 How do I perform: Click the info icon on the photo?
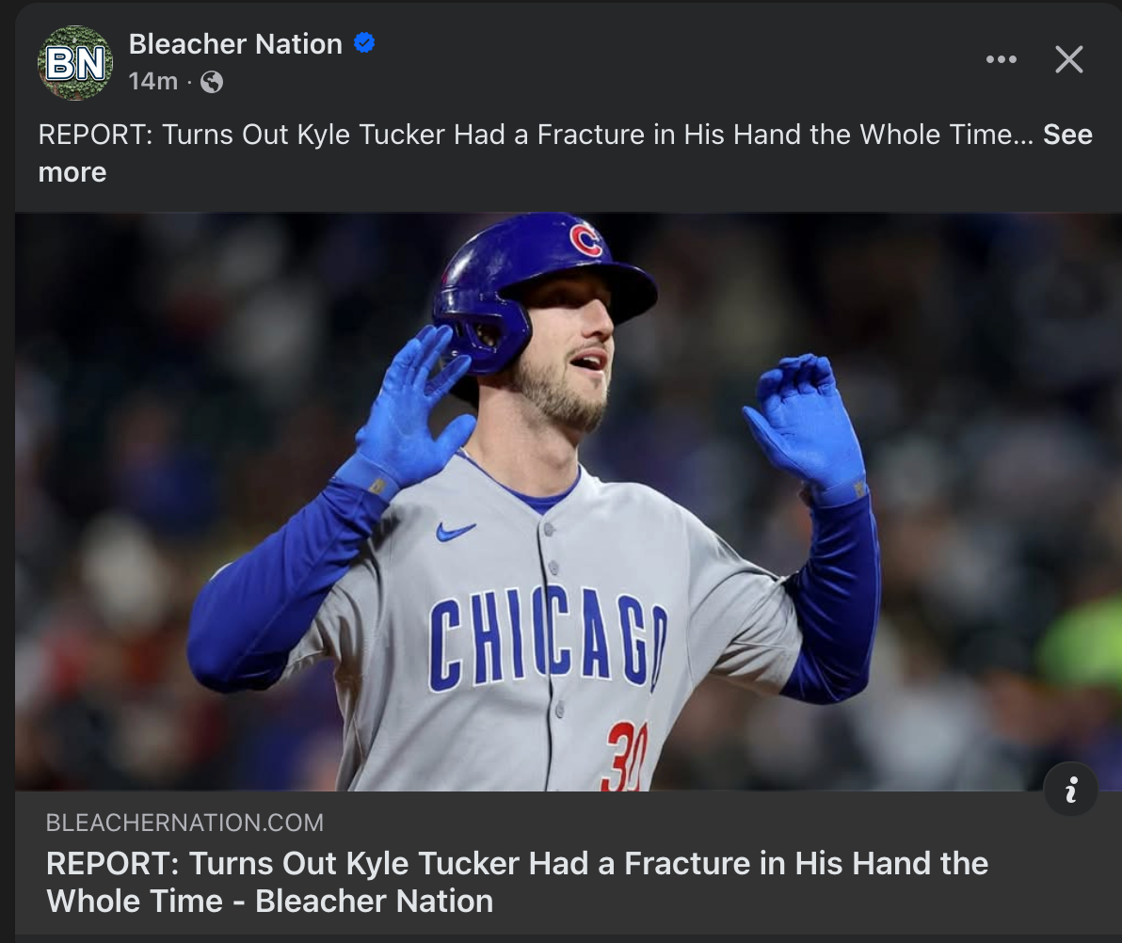[1070, 790]
